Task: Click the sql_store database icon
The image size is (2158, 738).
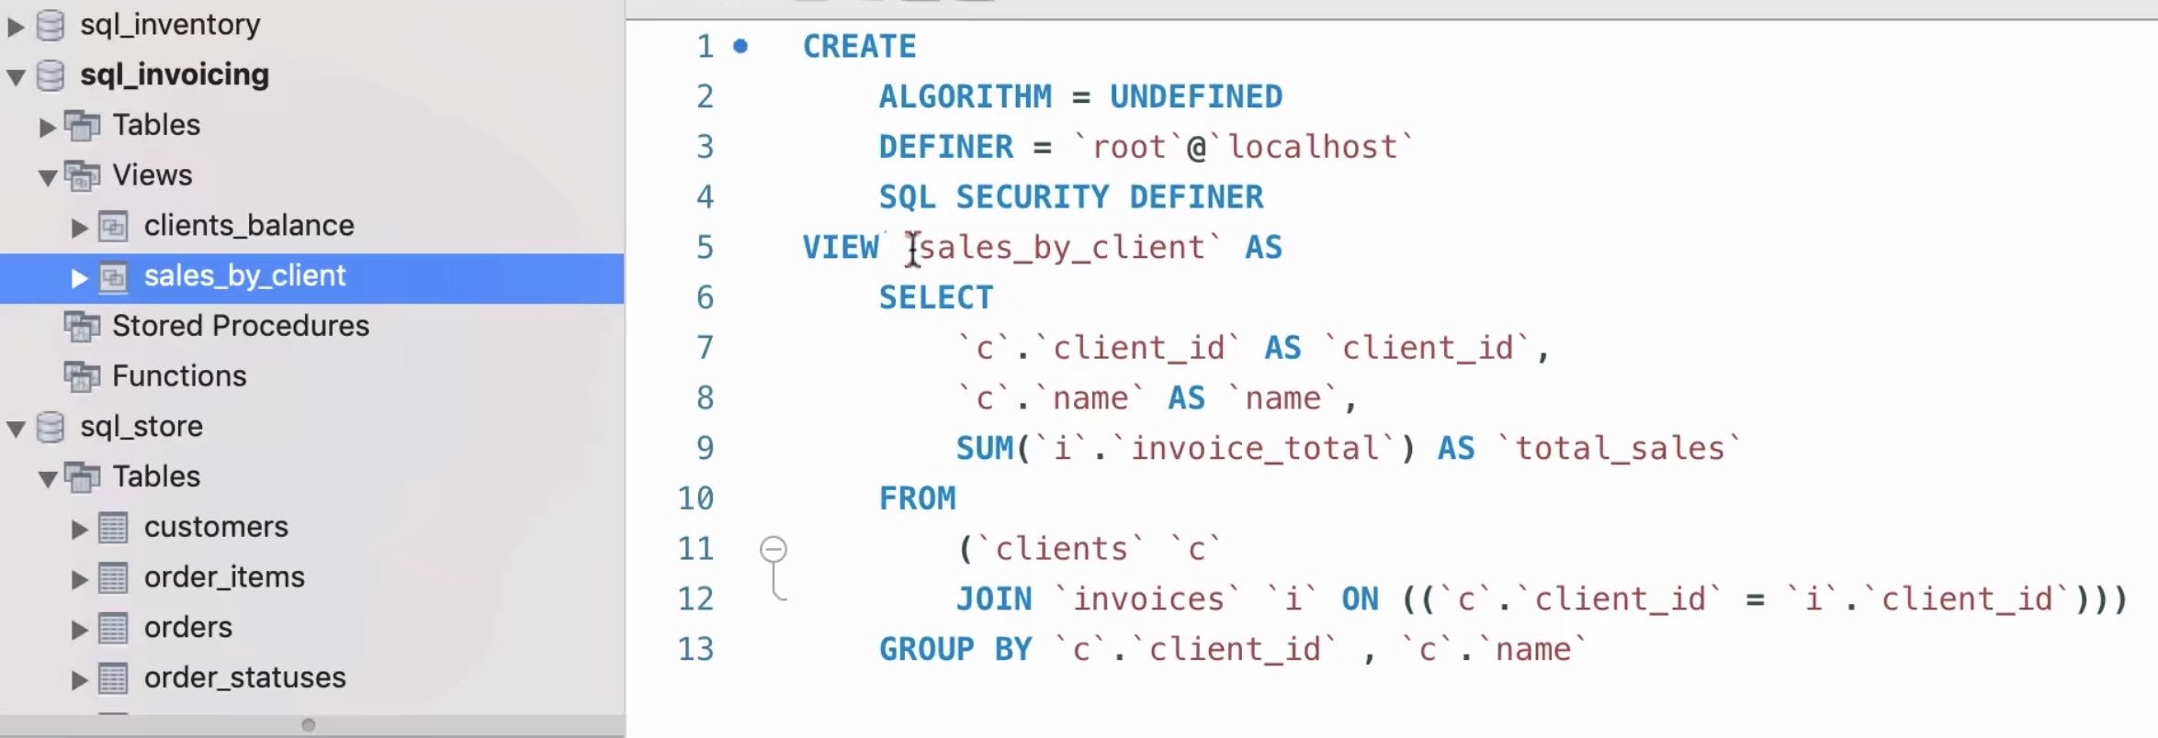Action: click(x=50, y=427)
